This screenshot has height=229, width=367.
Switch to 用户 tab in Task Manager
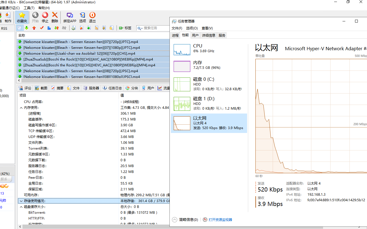click(195, 35)
